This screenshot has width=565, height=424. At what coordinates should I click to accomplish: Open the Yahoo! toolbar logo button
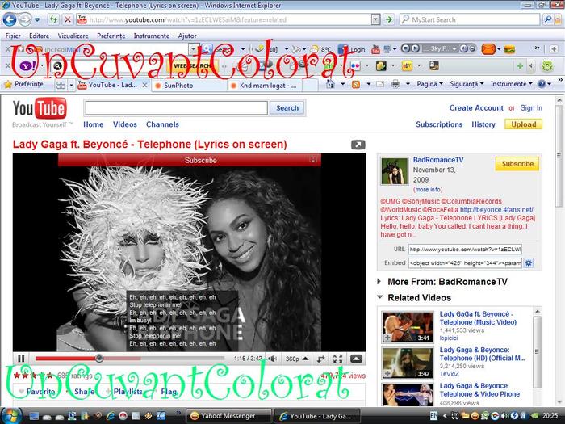point(27,65)
